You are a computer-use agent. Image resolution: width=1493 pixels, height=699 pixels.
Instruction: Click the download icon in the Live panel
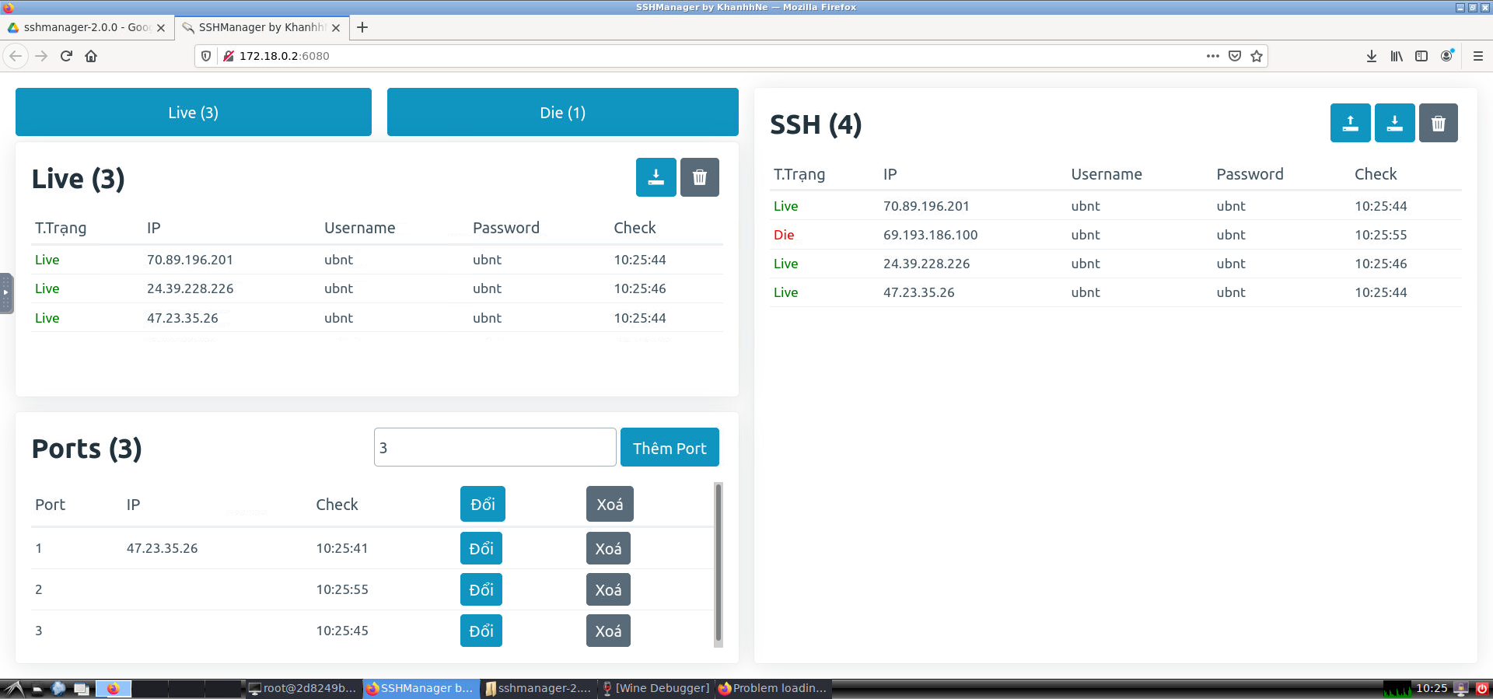point(656,177)
